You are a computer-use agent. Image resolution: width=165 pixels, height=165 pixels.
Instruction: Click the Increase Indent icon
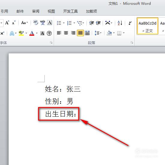click(98, 23)
